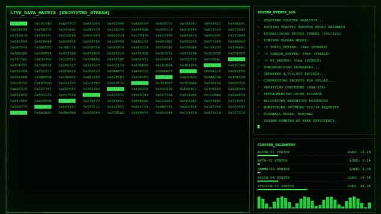Select matrix cell 0x213846
This screenshot has height=214, width=381.
click(x=237, y=36)
